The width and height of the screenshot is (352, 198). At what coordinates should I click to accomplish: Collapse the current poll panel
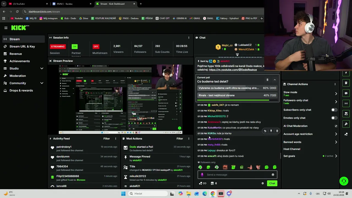[x=274, y=80]
